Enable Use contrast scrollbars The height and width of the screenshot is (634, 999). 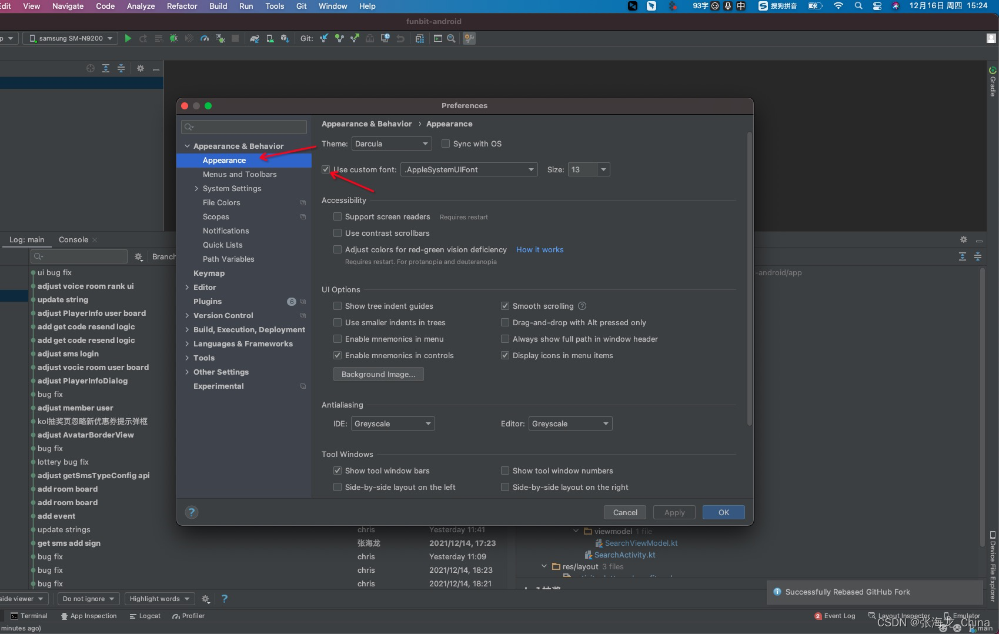tap(338, 233)
